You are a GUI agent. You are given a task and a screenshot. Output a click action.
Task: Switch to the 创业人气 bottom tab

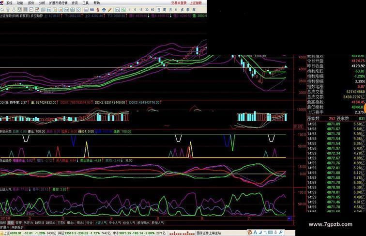129,223
